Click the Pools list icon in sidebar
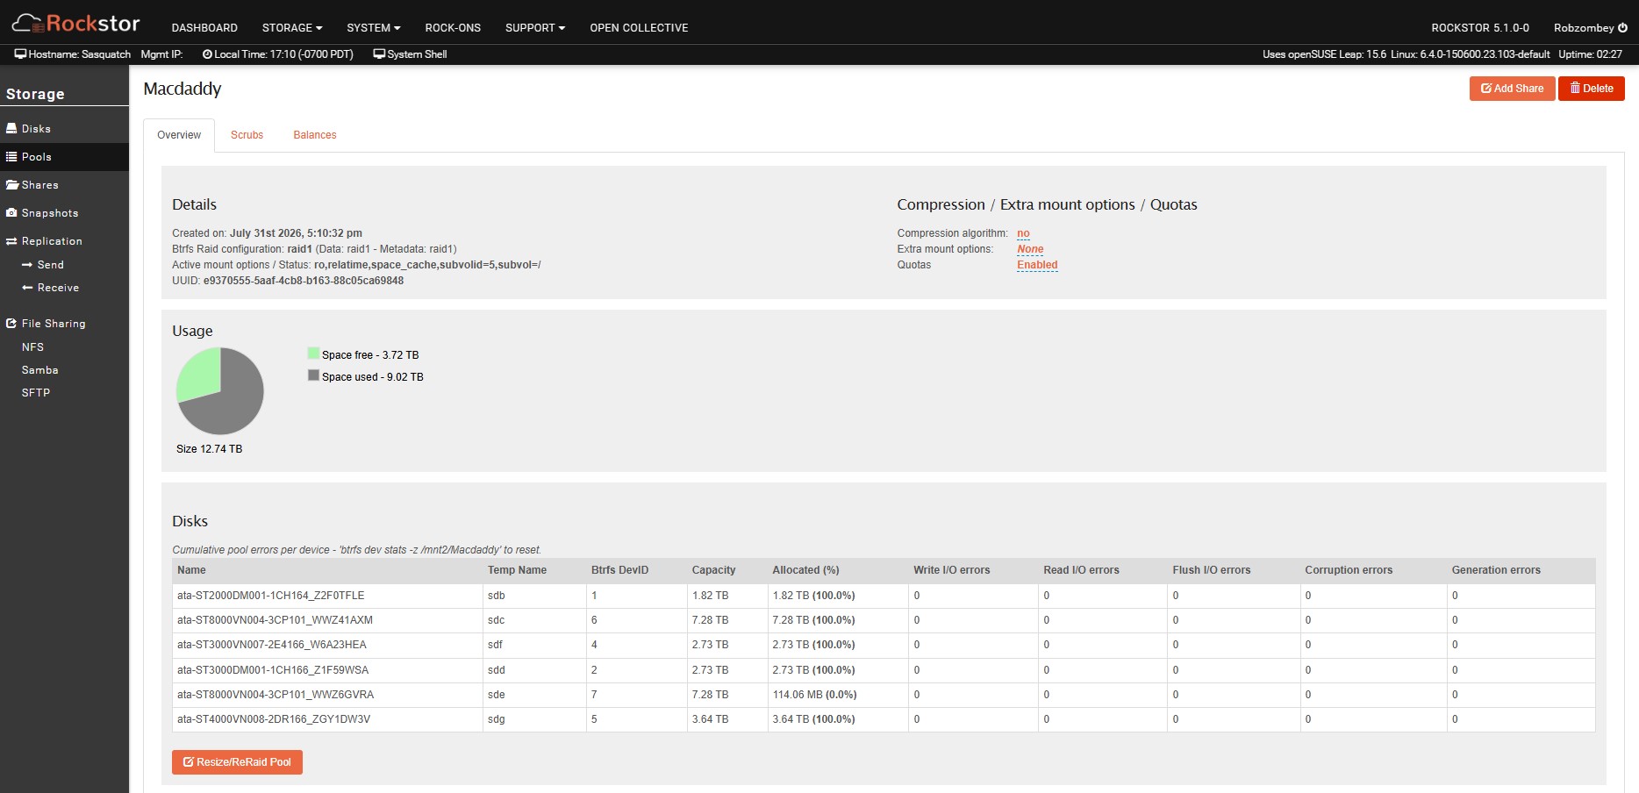Screen dimensions: 1639x793 click(x=11, y=156)
